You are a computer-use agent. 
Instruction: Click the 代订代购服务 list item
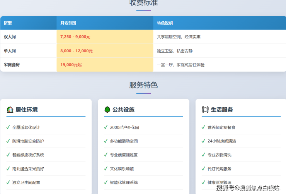pos(220,169)
